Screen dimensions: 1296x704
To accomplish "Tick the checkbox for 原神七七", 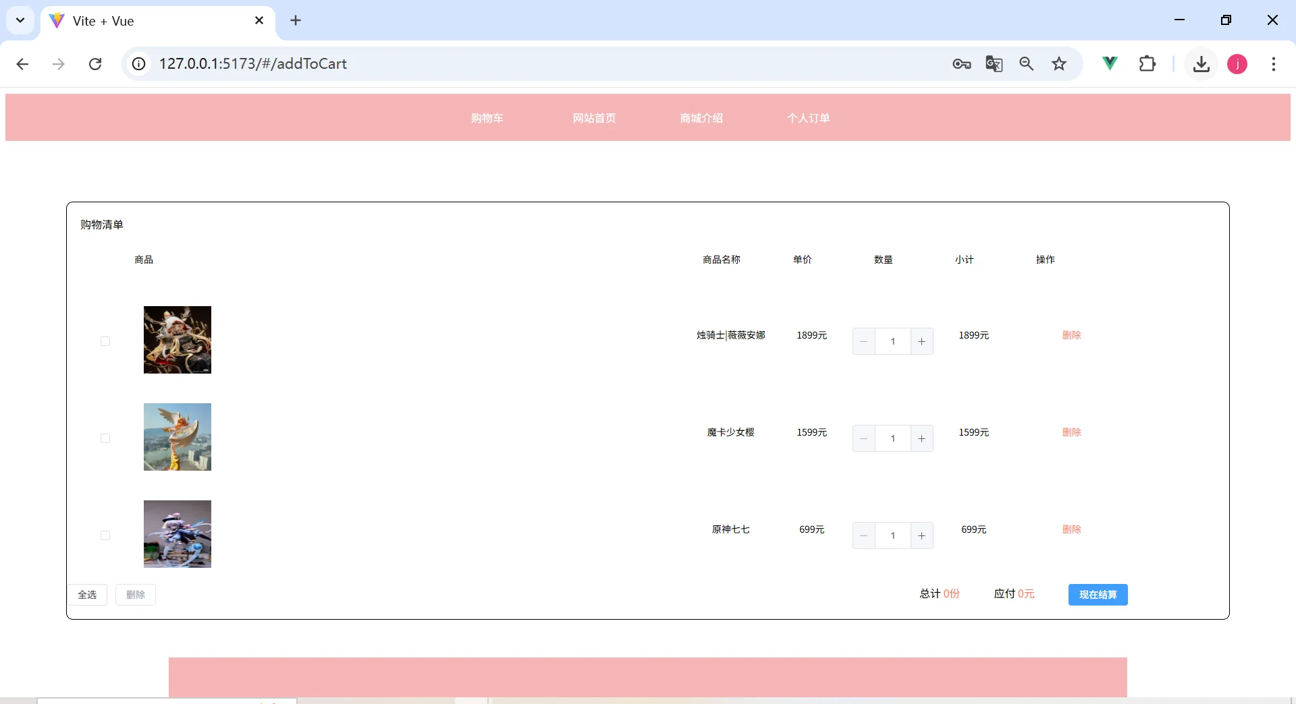I will 105,535.
